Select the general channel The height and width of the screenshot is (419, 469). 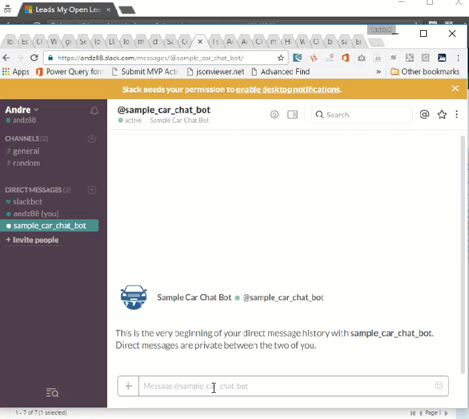25,151
